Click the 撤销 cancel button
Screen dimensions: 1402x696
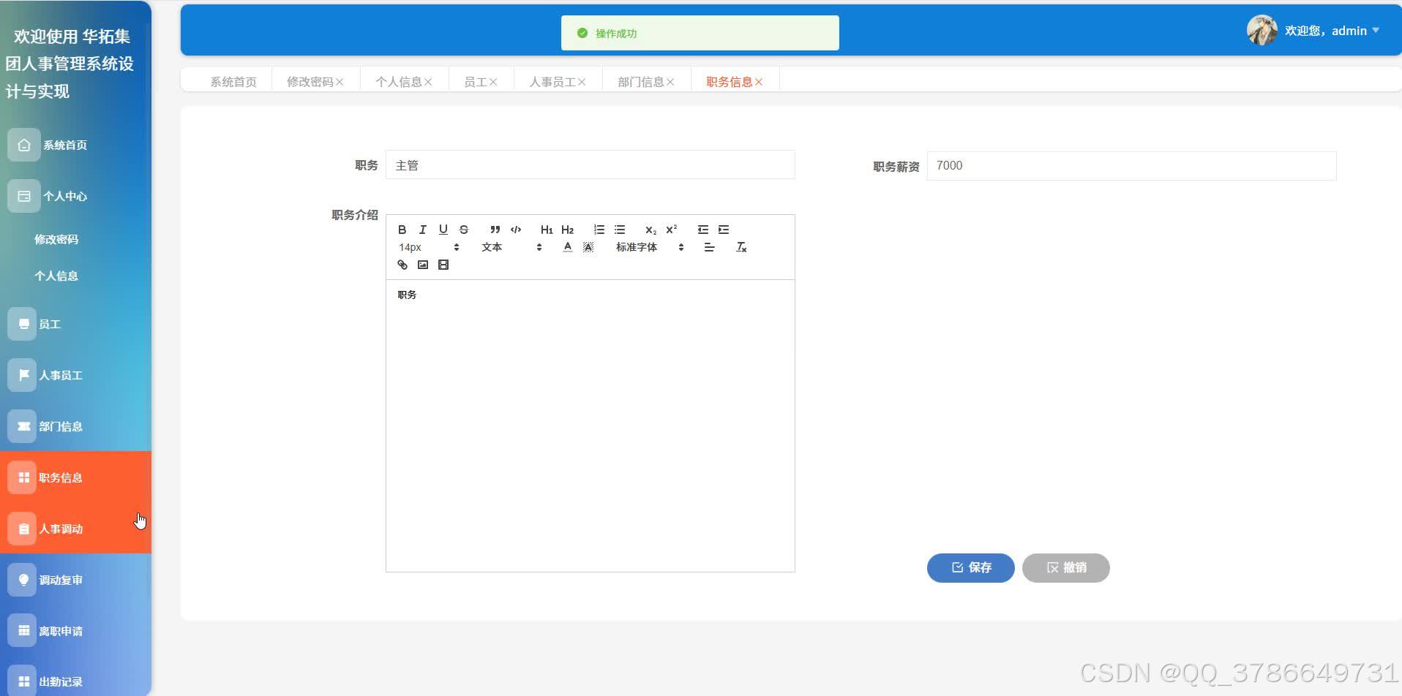point(1065,567)
